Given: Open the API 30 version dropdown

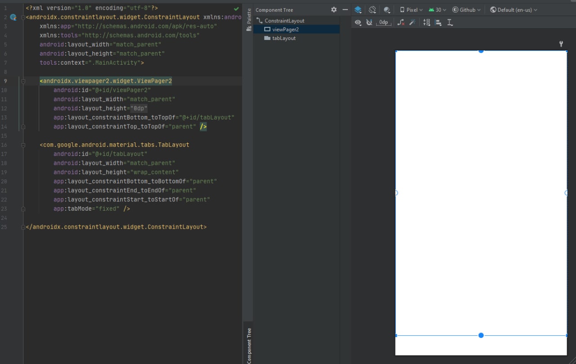Looking at the screenshot, I should pyautogui.click(x=437, y=9).
